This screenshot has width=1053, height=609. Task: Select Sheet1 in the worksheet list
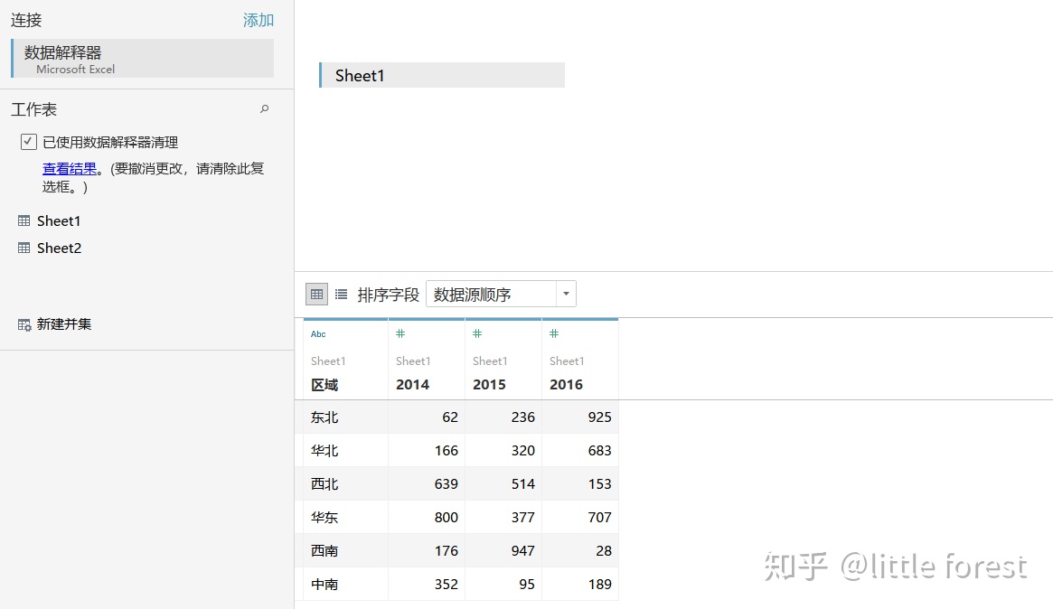(59, 220)
